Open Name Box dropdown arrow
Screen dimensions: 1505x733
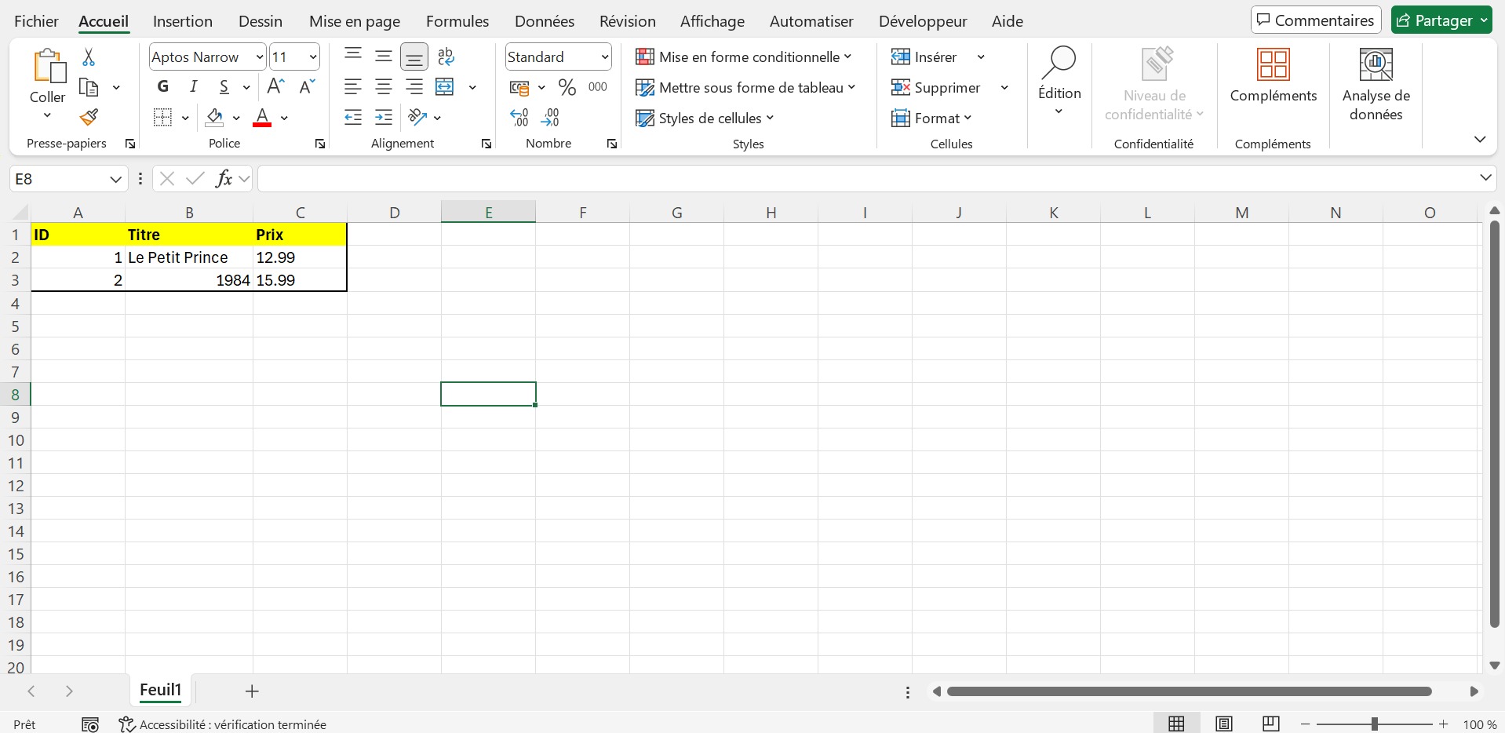click(115, 179)
